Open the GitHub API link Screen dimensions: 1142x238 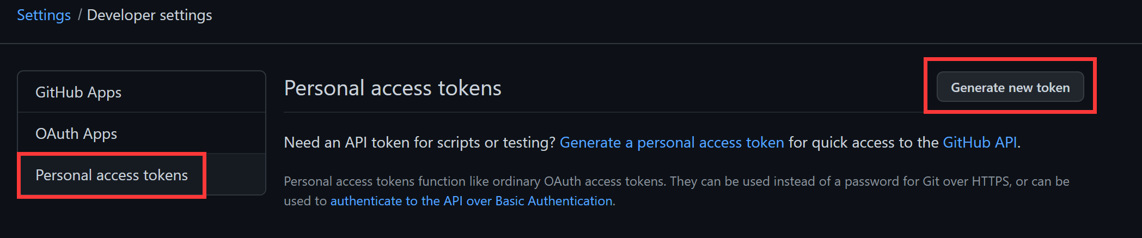(x=980, y=143)
